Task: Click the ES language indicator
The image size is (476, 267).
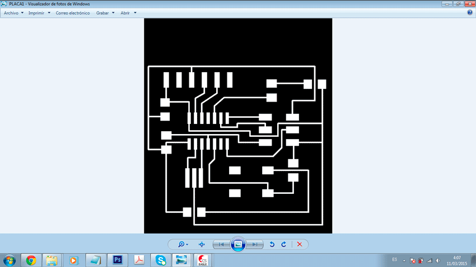Action: pyautogui.click(x=394, y=260)
